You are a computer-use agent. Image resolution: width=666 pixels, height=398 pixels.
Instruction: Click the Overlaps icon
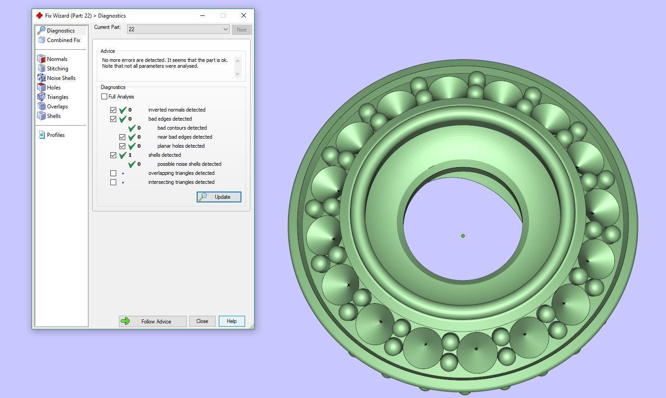tap(42, 106)
